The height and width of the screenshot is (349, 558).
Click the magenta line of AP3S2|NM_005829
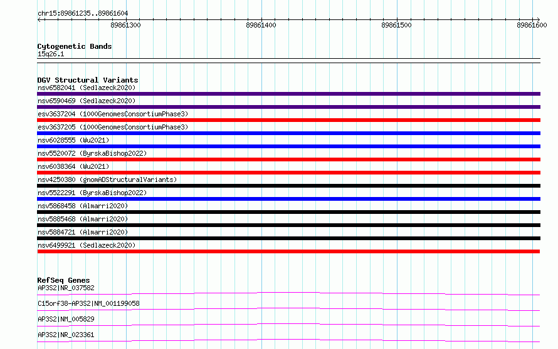(288, 325)
